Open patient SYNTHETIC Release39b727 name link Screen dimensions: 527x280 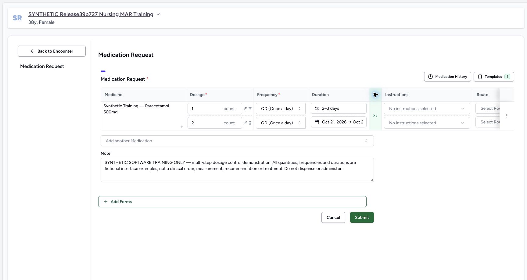(91, 14)
